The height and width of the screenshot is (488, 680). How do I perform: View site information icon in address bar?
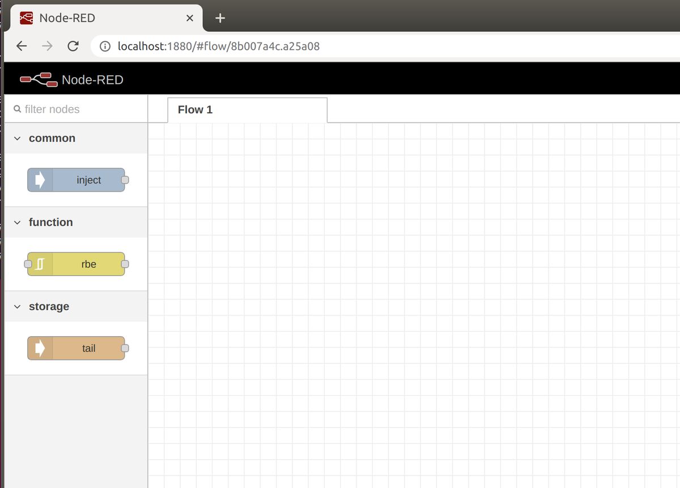coord(105,46)
